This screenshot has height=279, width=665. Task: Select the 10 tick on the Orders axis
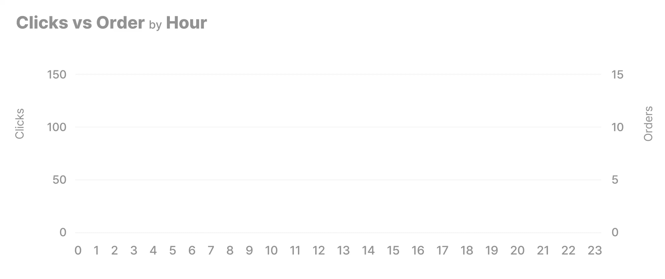[x=617, y=127]
